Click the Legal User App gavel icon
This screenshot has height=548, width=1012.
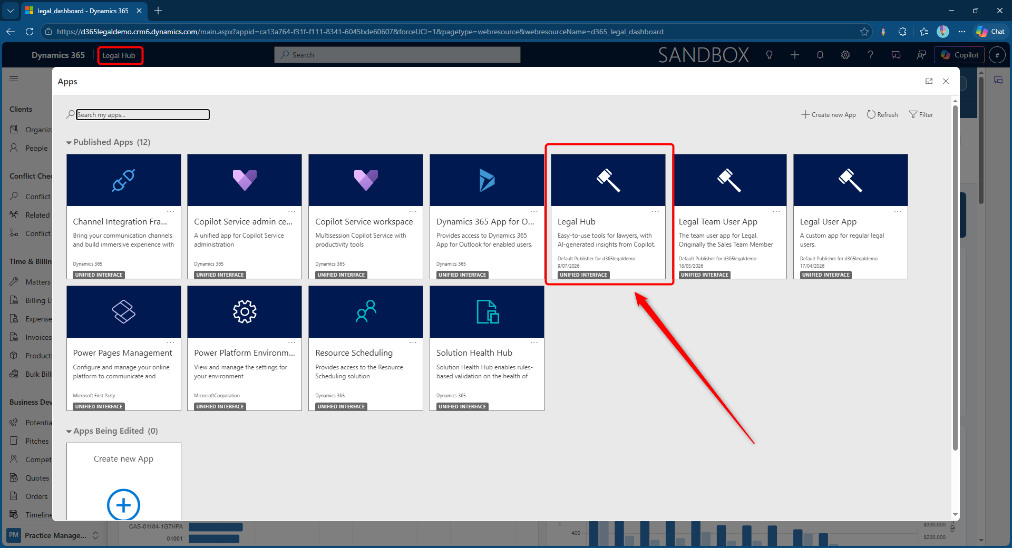tap(851, 180)
